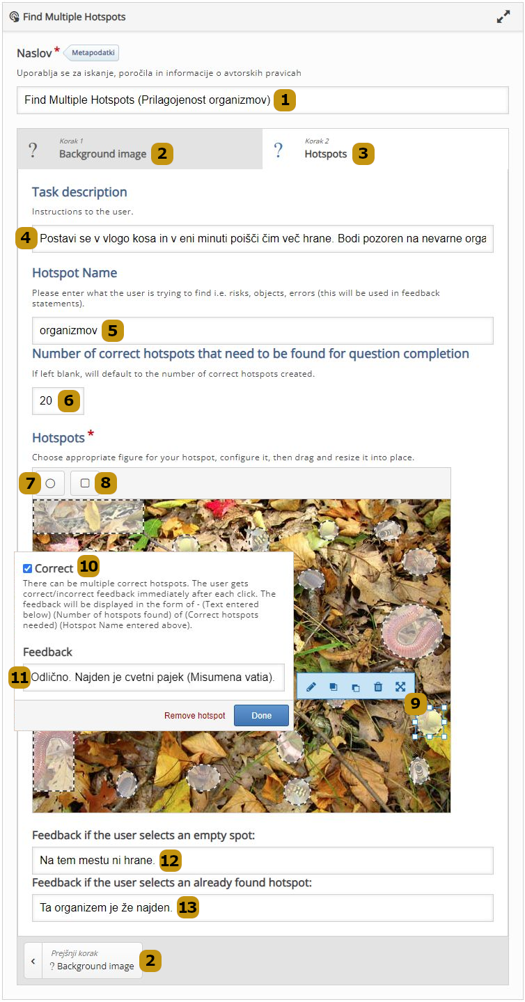The height and width of the screenshot is (1002, 525).
Task: Click the pencil edit hotspot icon
Action: pyautogui.click(x=311, y=687)
